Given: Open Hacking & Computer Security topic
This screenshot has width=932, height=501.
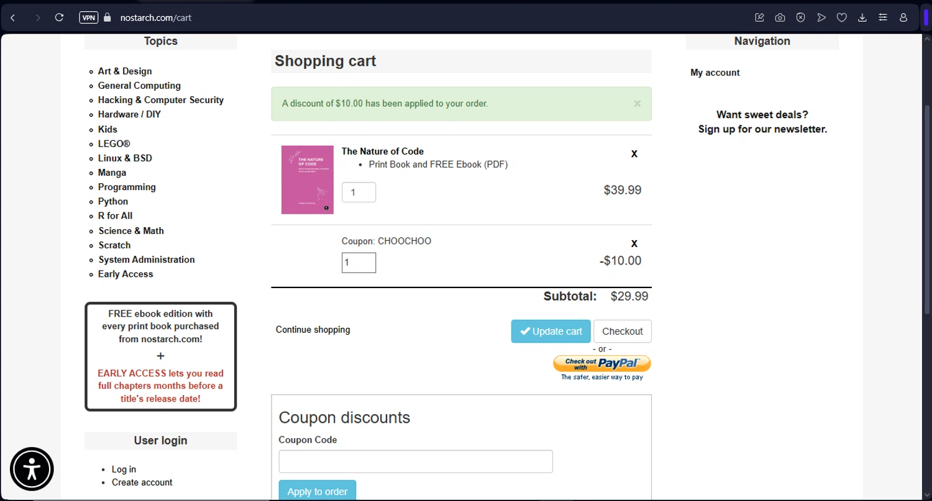Looking at the screenshot, I should click(x=161, y=100).
